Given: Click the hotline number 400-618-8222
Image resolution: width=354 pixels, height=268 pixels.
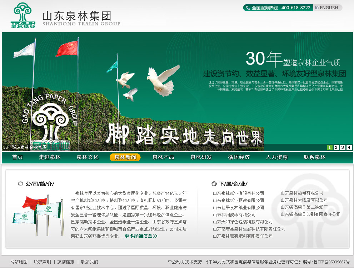Looking at the screenshot, I should coord(296,7).
